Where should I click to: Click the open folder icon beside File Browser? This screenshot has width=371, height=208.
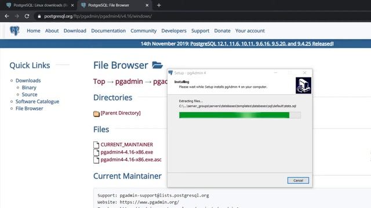point(157,65)
